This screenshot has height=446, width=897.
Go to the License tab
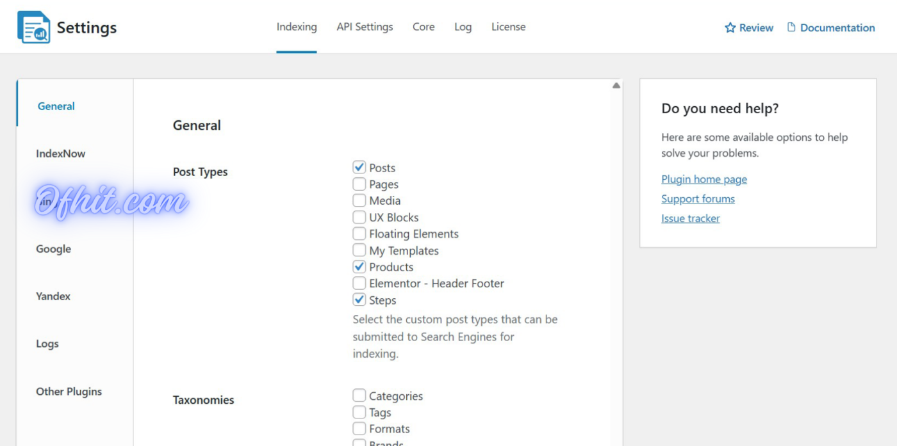[508, 27]
